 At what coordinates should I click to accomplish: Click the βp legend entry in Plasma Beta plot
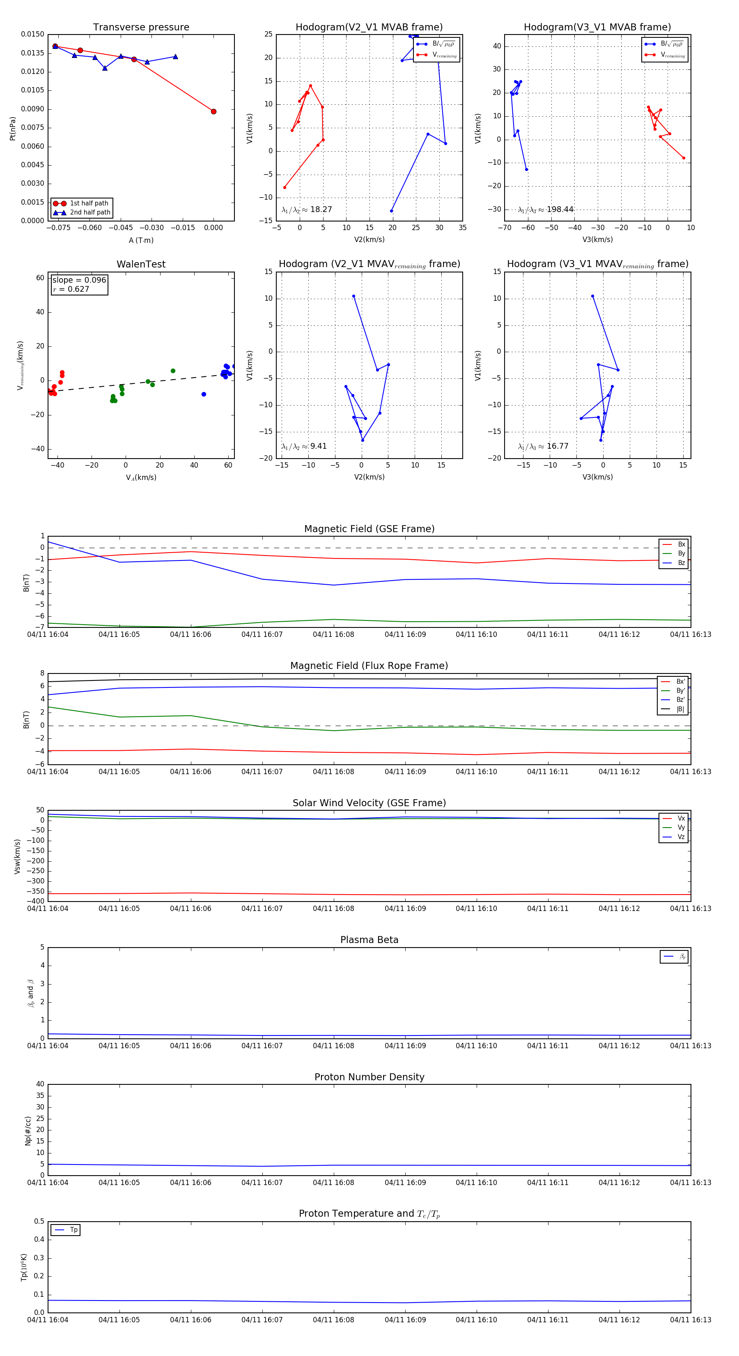[674, 957]
